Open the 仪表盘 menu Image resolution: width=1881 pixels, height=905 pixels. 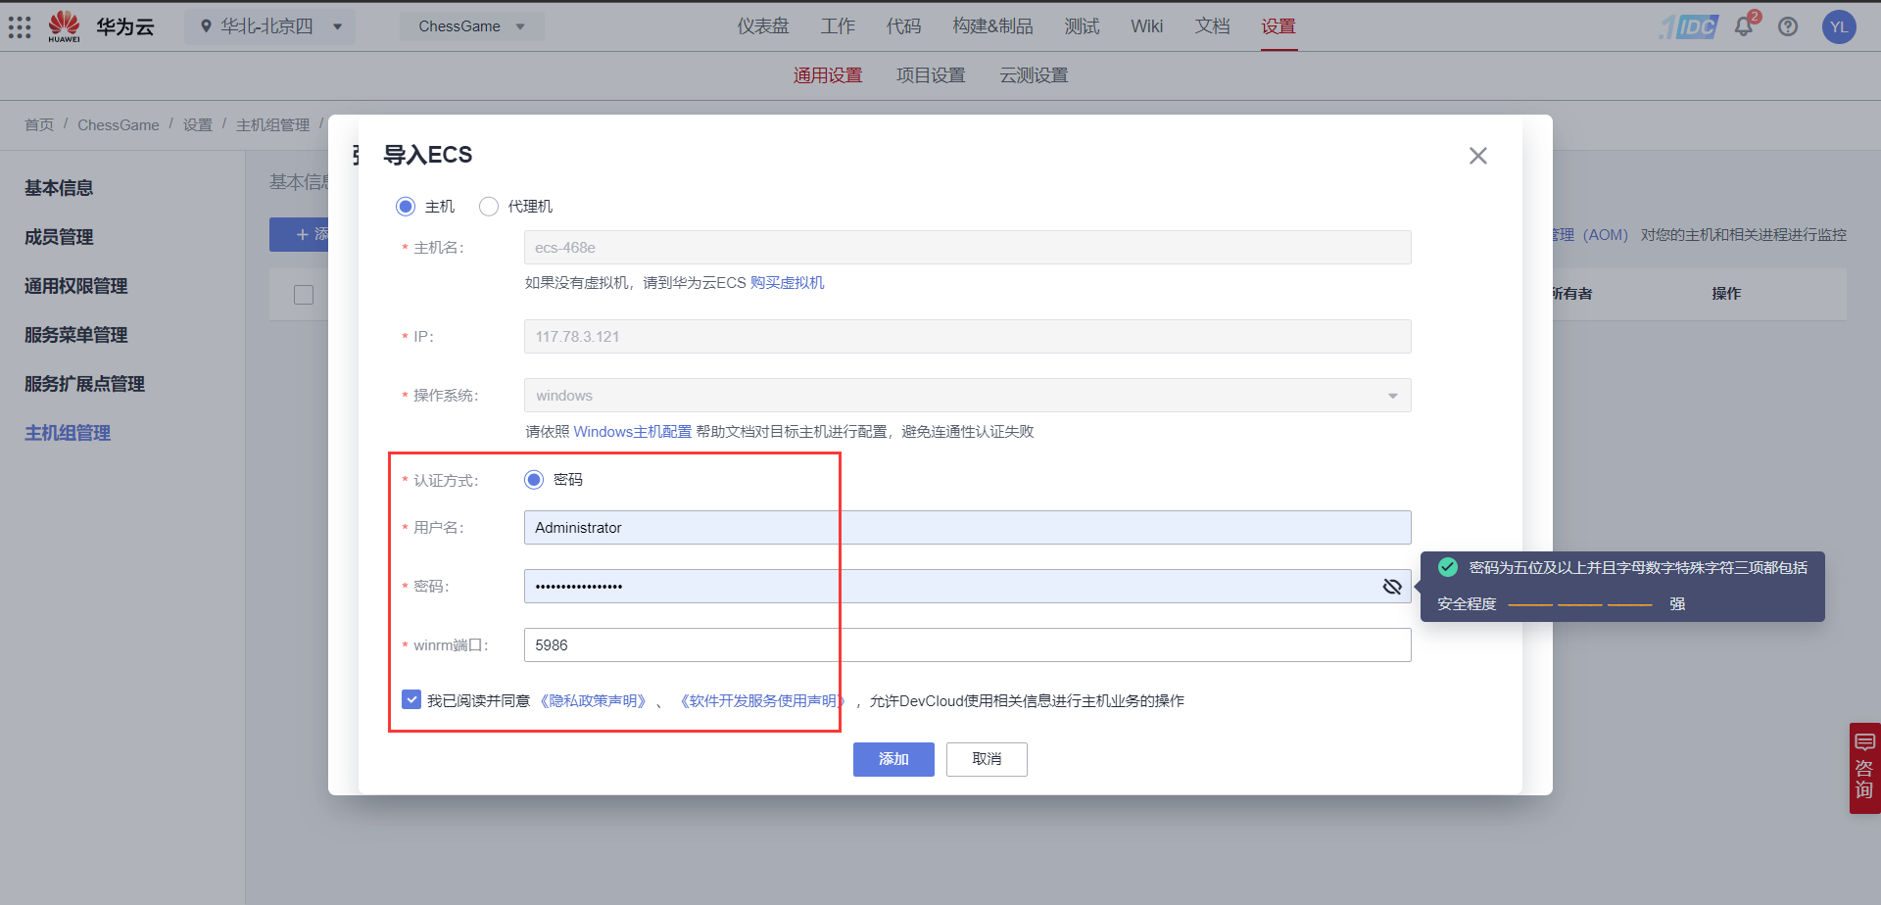click(x=763, y=26)
